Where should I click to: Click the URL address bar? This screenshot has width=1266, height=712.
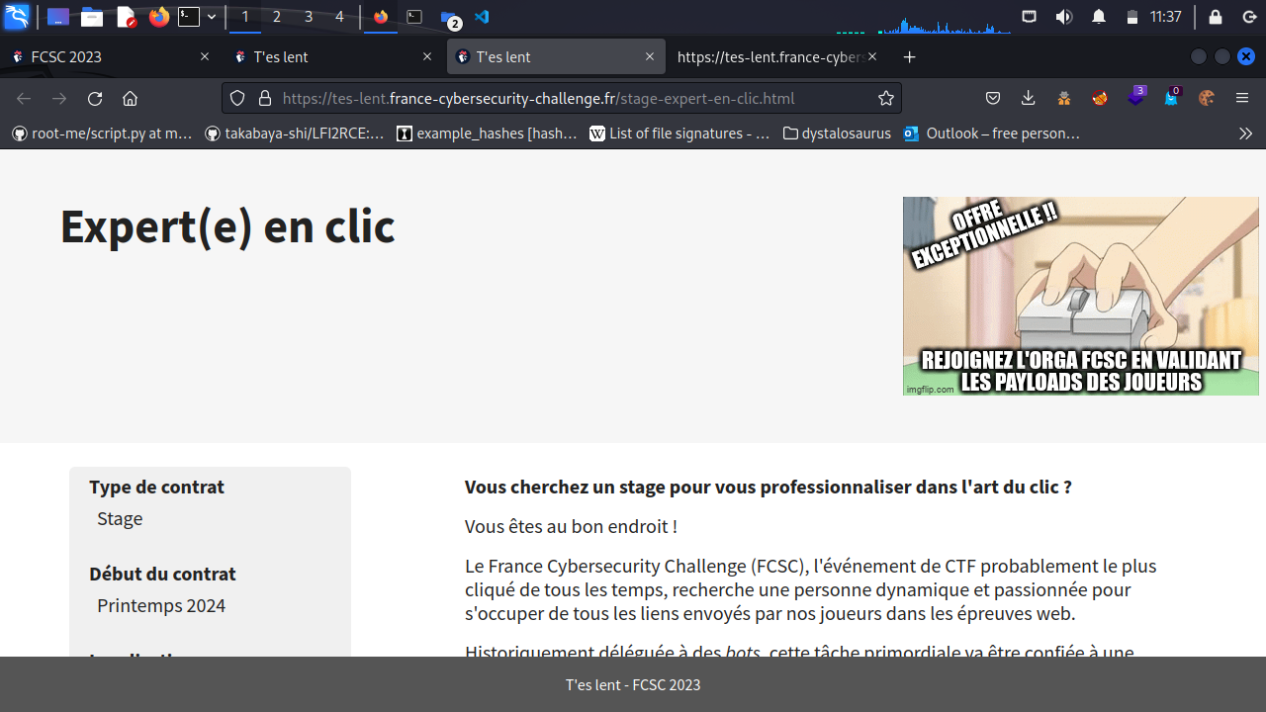[x=574, y=98]
